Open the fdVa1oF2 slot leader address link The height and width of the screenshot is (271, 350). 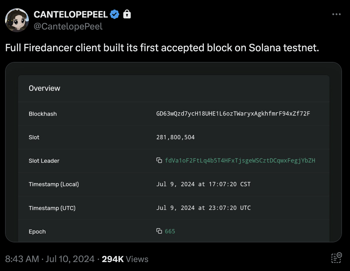[240, 161]
